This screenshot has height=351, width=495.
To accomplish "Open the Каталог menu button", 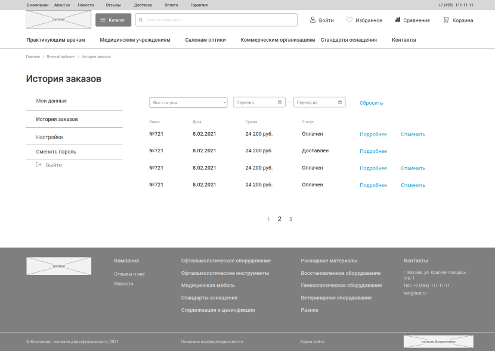I will coord(113,20).
